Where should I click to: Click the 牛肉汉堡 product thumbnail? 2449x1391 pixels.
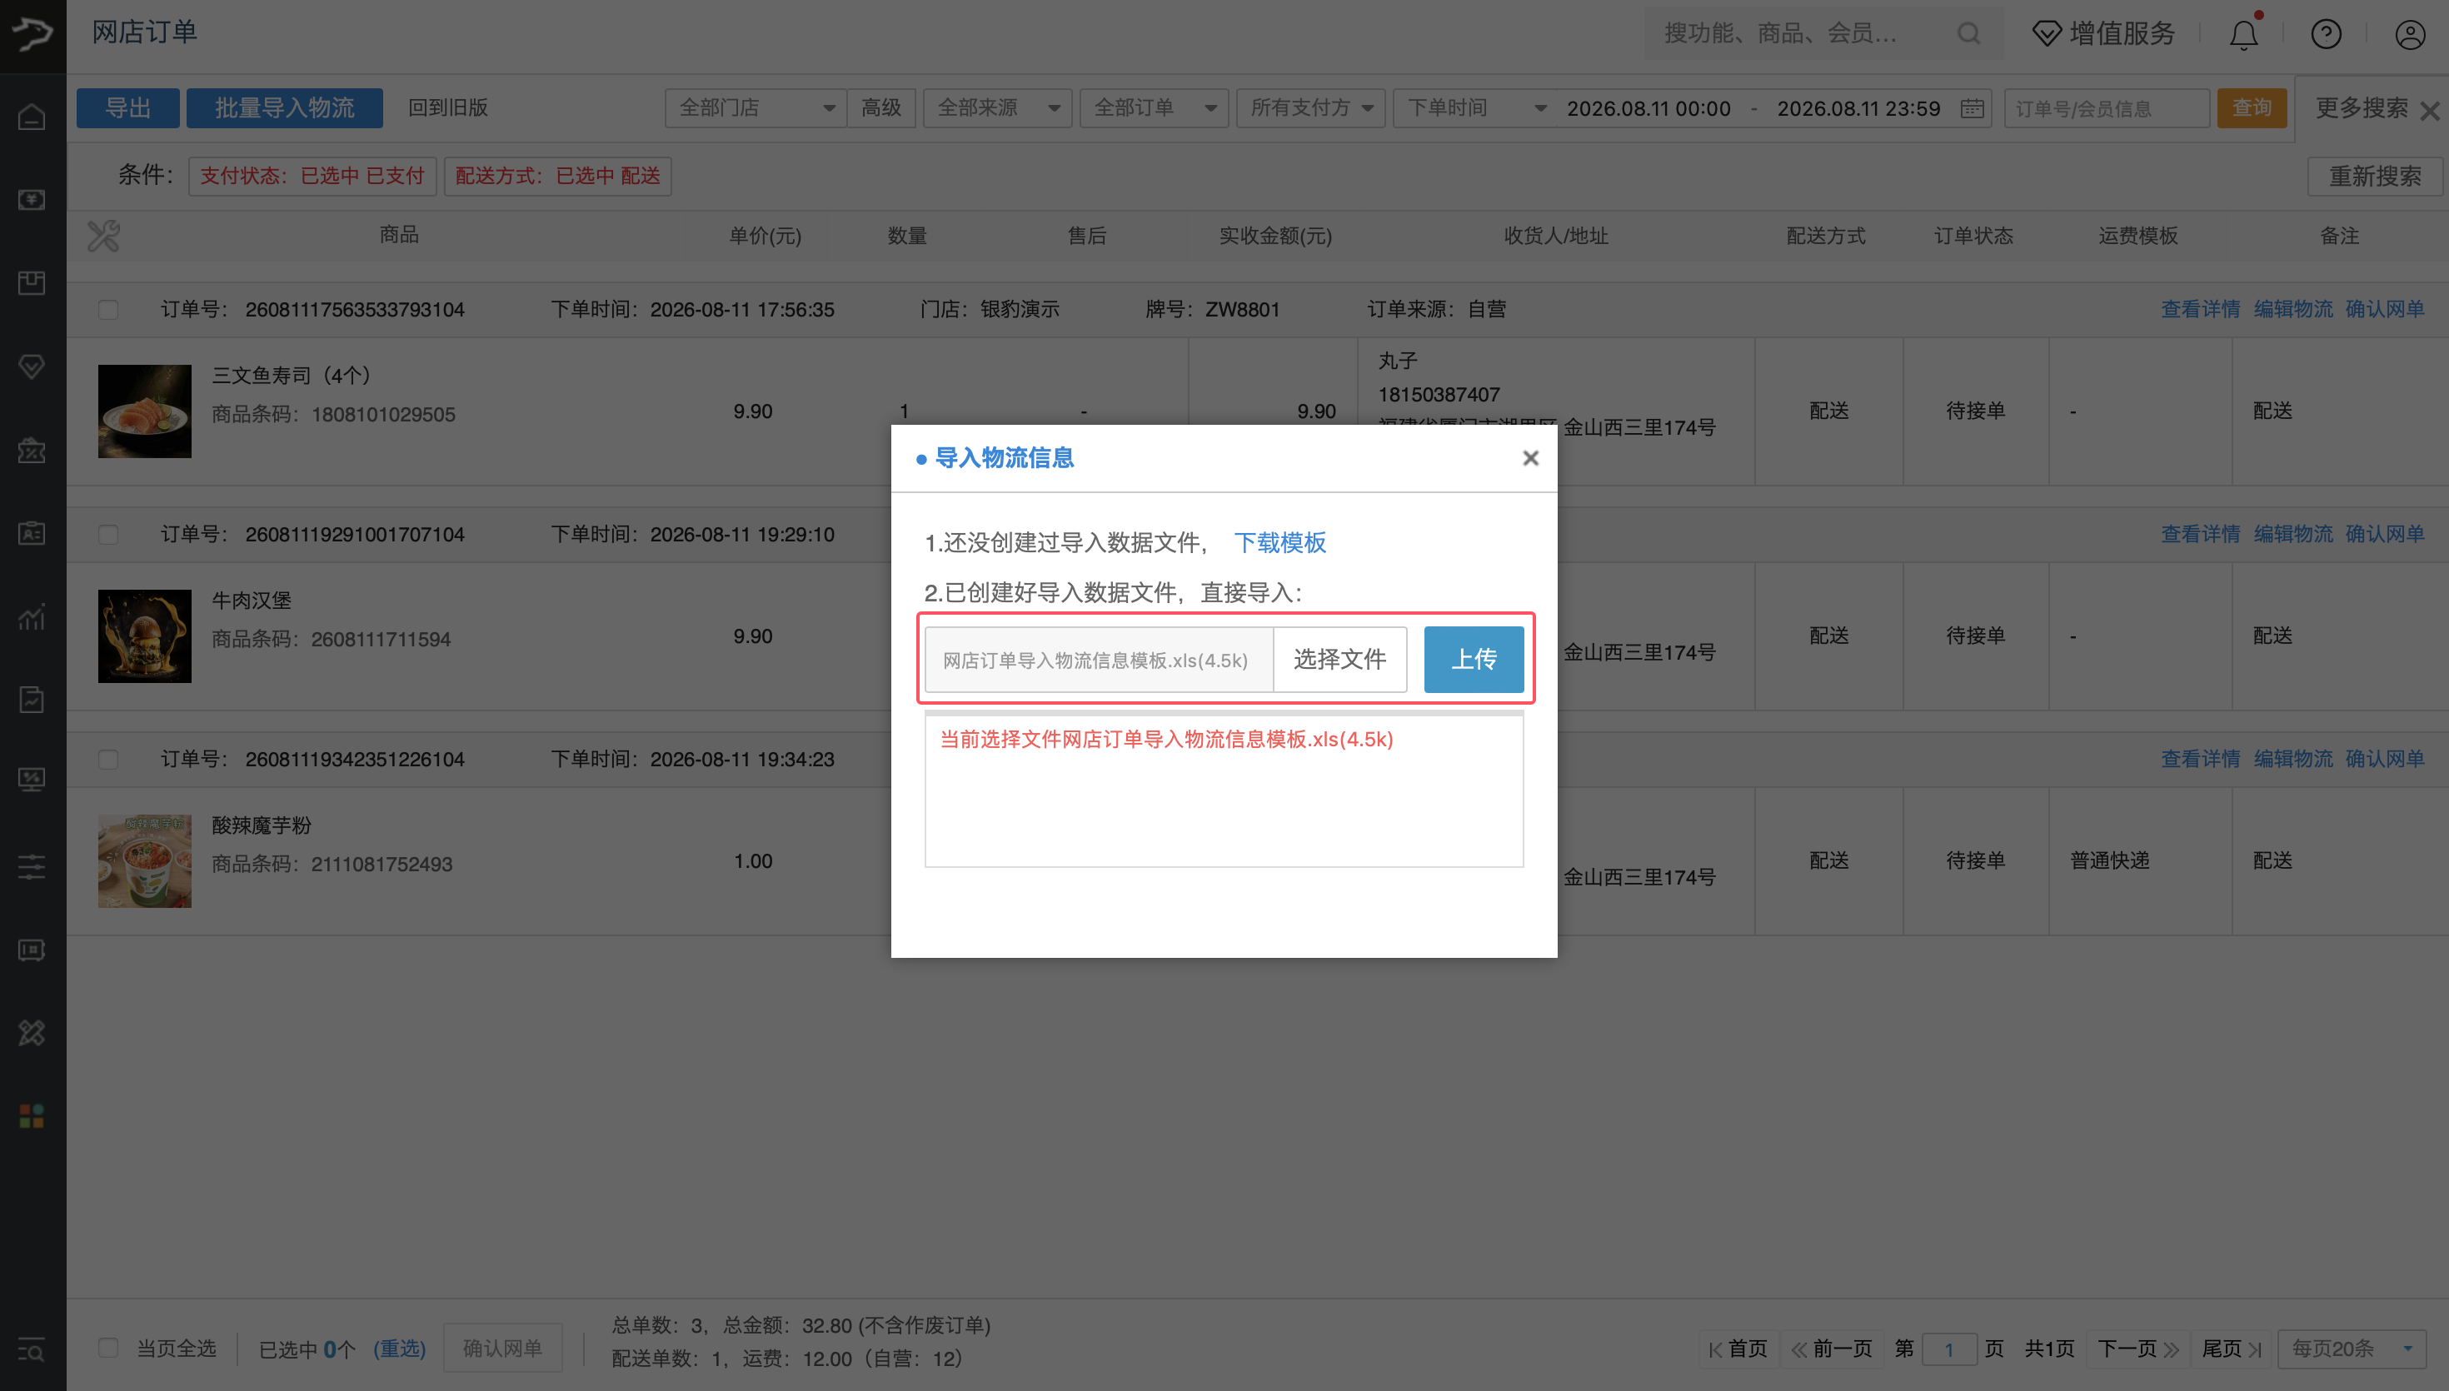click(144, 636)
